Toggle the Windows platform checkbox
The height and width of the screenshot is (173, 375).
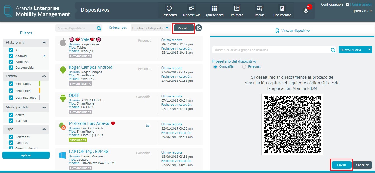click(x=11, y=62)
